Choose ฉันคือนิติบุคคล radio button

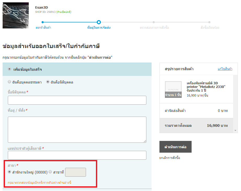(48, 82)
